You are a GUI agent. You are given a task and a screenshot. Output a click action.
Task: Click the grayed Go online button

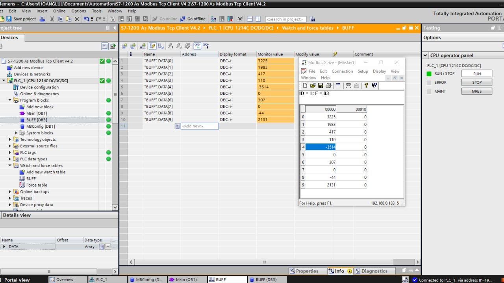pos(165,19)
